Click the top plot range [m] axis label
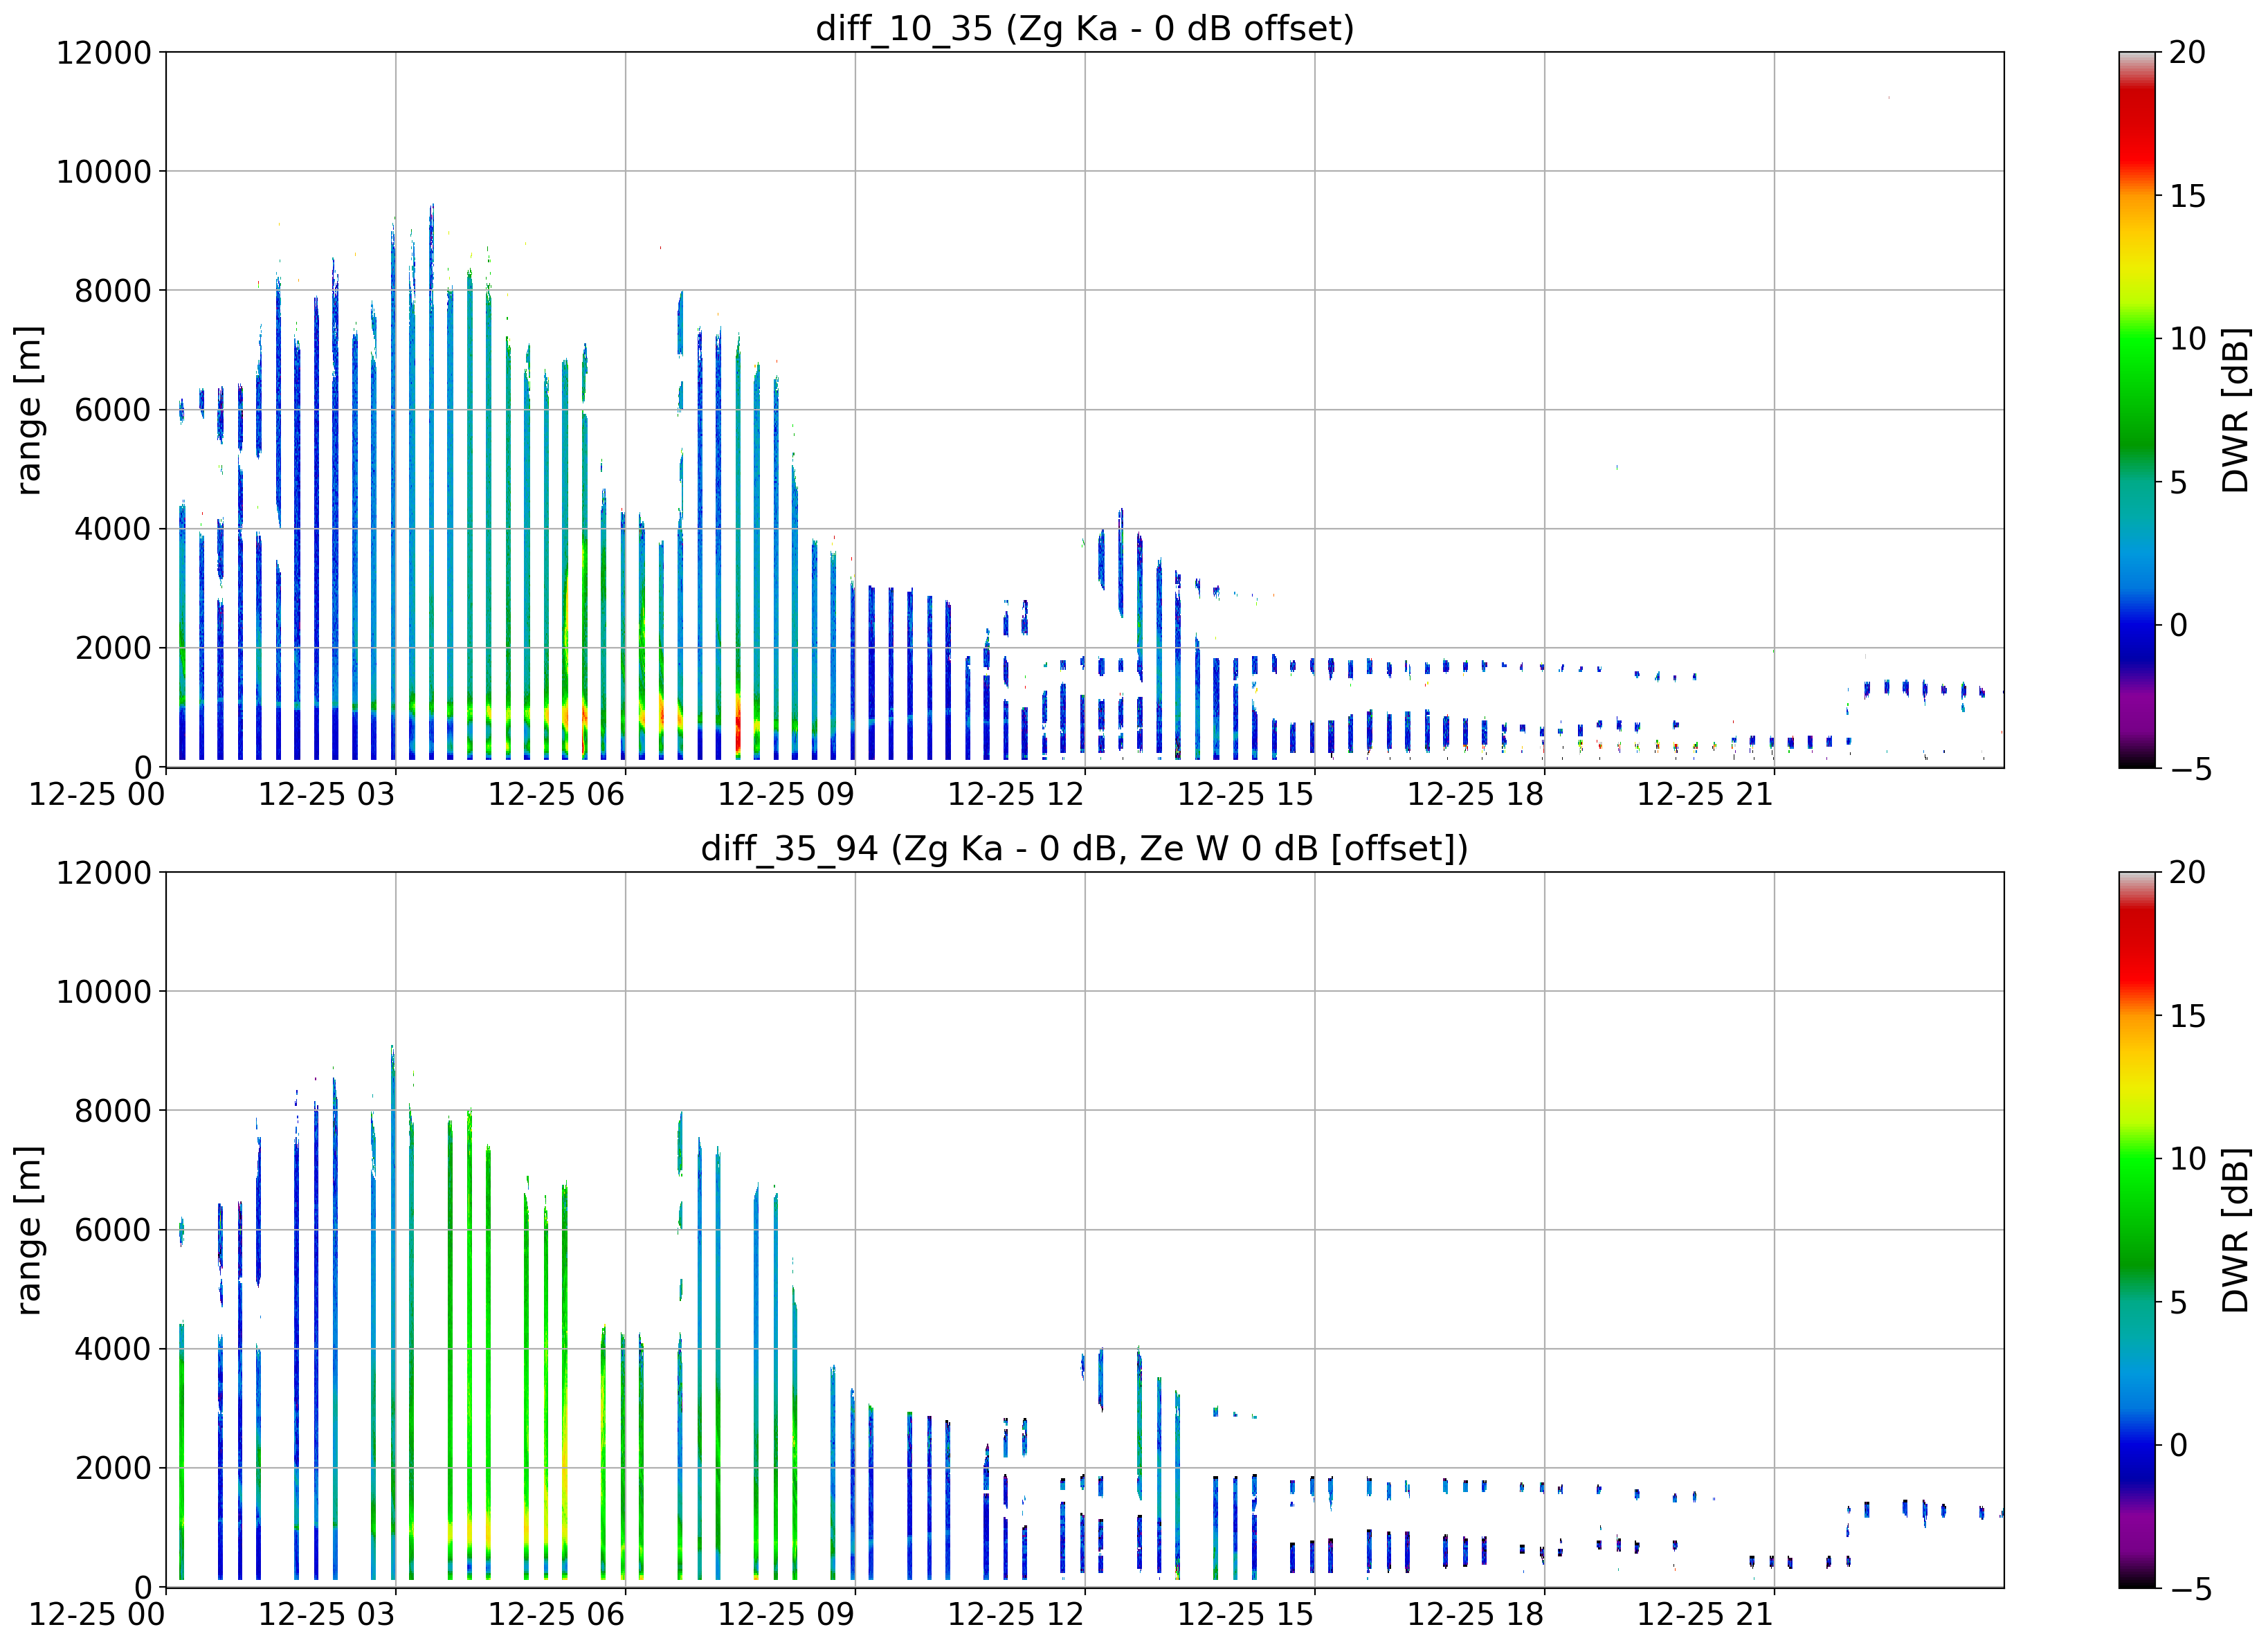Viewport: 2268px width, 1645px height. point(28,410)
